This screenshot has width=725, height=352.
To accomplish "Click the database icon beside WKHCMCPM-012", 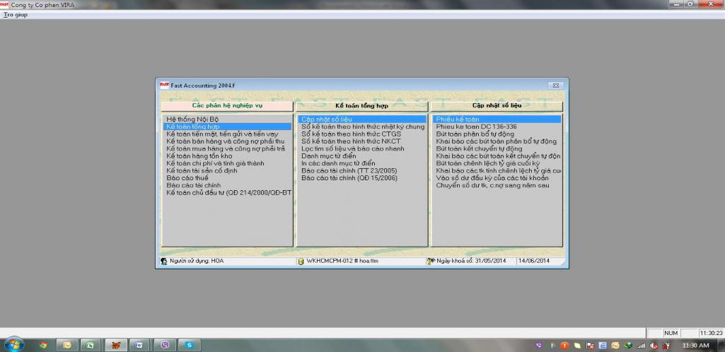I will [x=300, y=261].
